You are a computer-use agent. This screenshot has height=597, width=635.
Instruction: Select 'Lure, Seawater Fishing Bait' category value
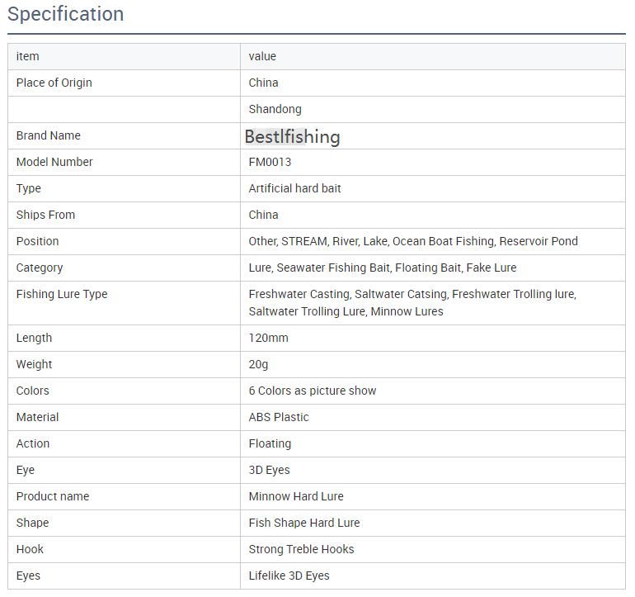(383, 268)
